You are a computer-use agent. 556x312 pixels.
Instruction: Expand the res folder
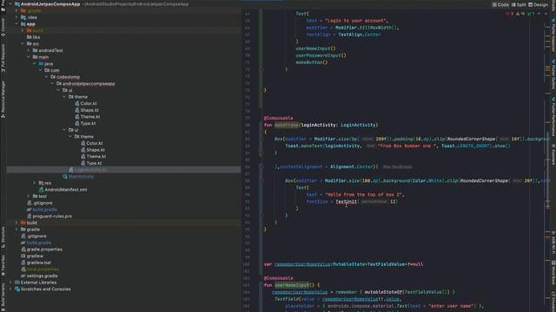(x=35, y=183)
